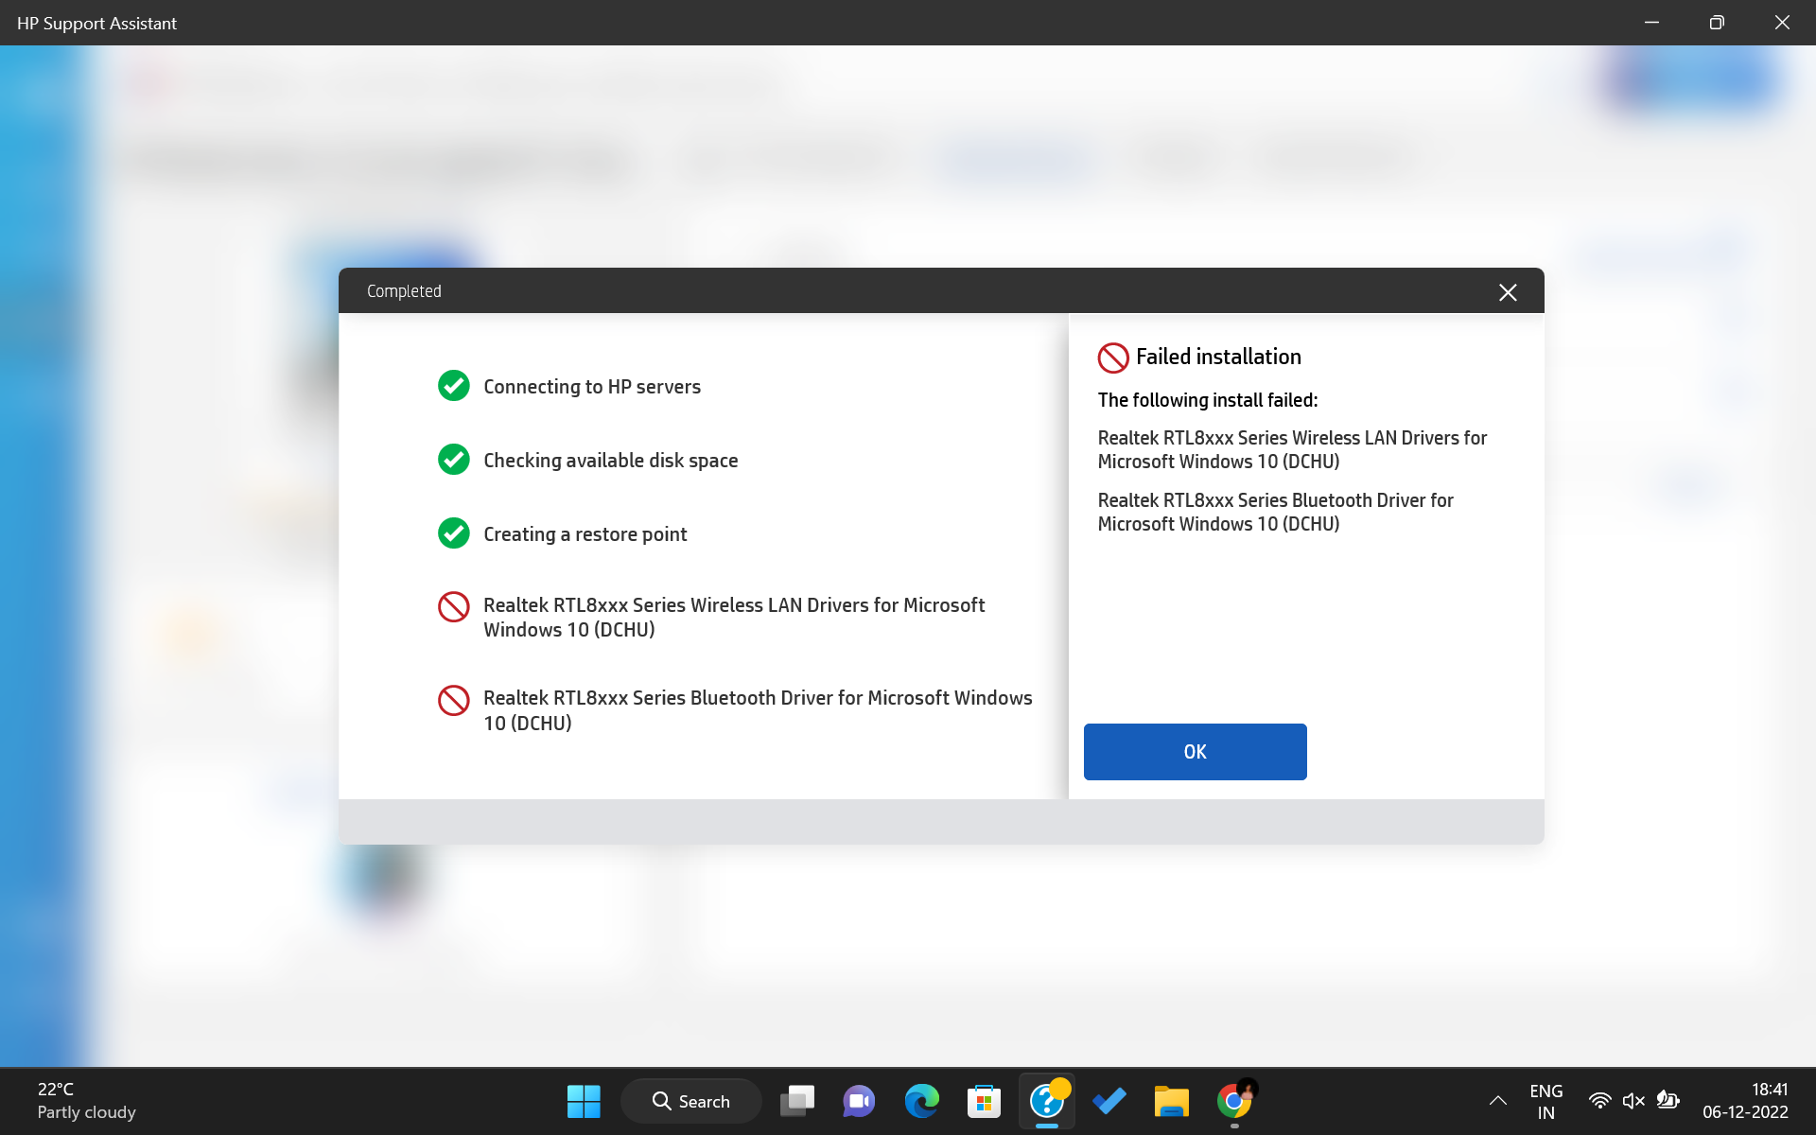Open Microsoft To Do from taskbar
Screen dimensions: 1816x1135
1109,1101
